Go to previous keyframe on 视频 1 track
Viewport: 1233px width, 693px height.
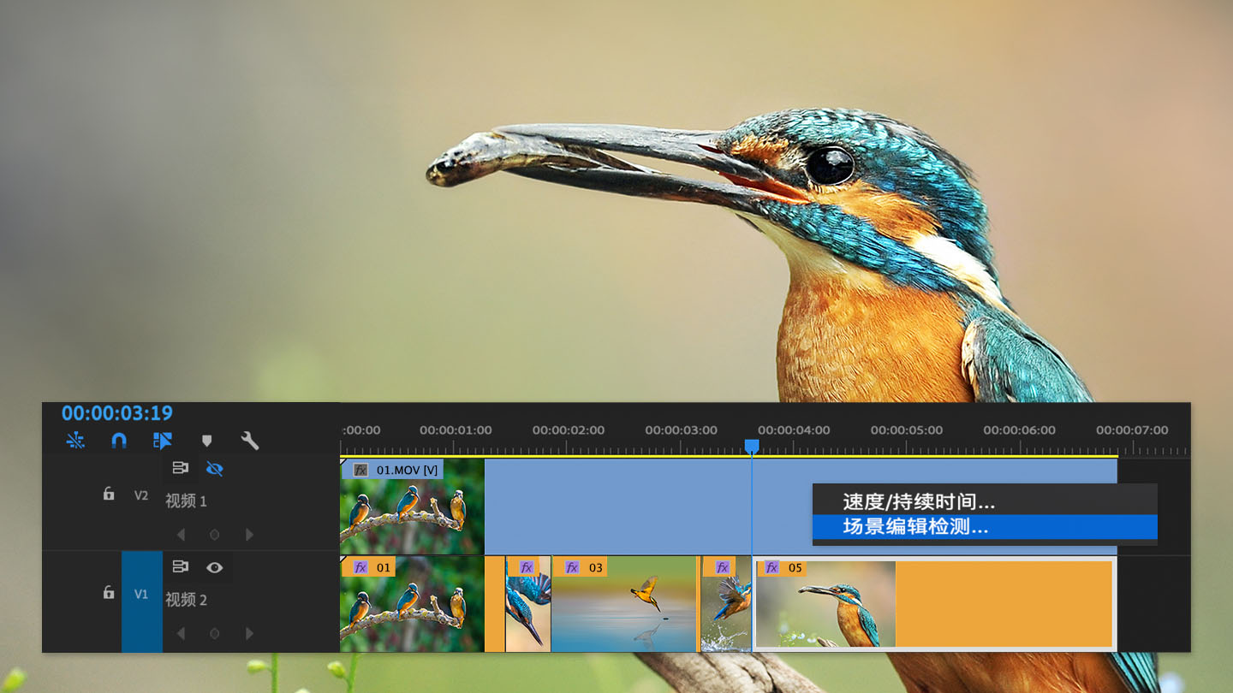pos(180,535)
